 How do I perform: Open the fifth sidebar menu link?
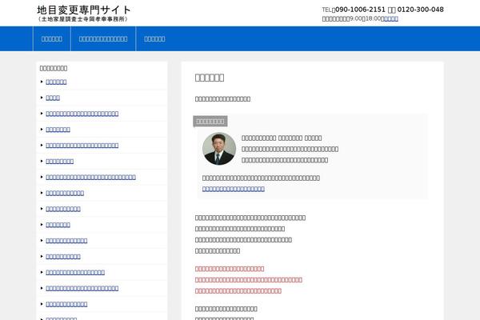click(82, 145)
